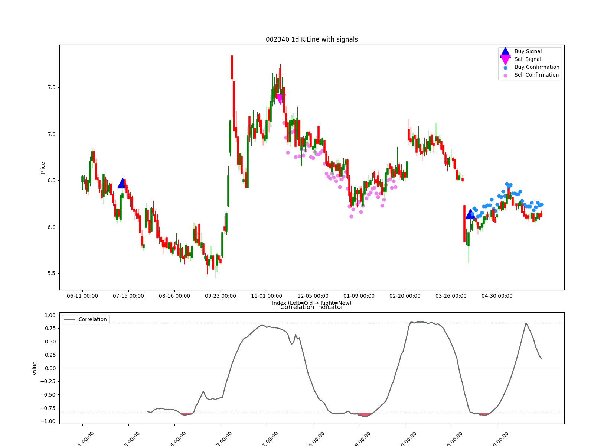
Task: Click the 0.25 correlation tick label
Action: [50, 355]
